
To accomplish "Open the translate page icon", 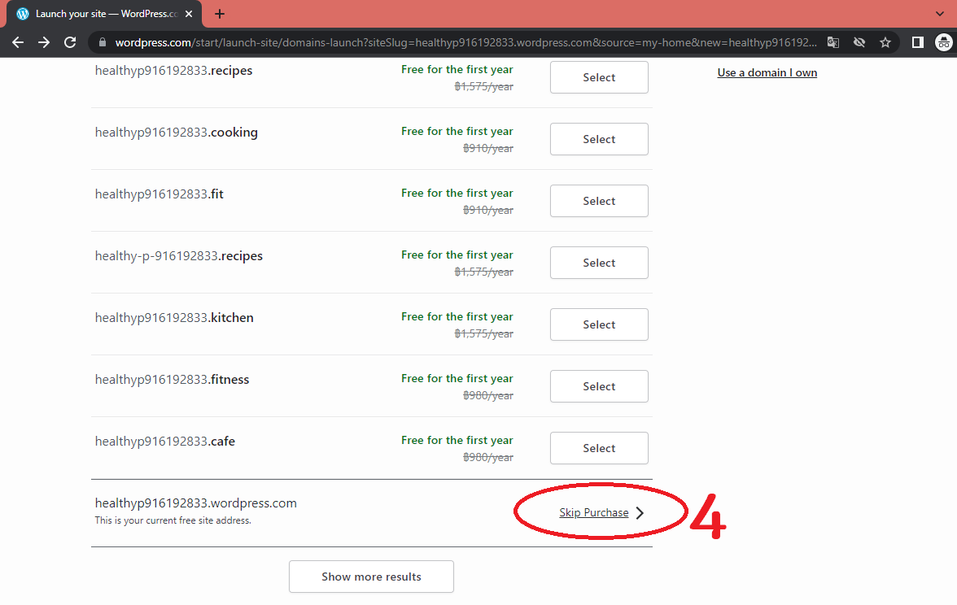I will point(832,42).
